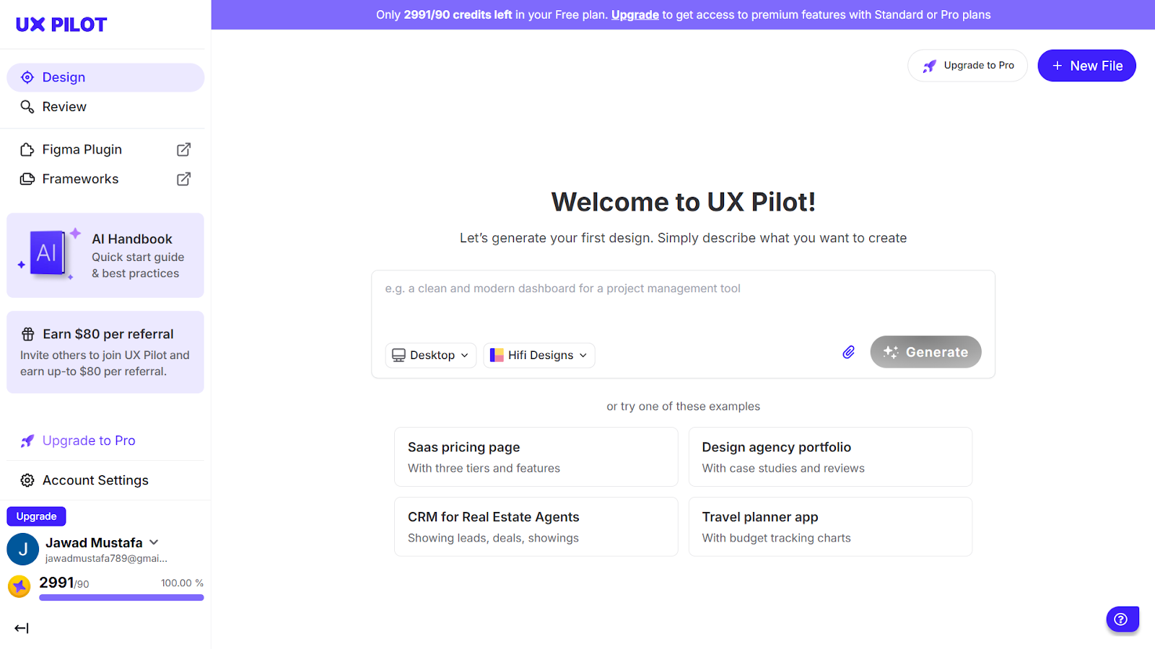Viewport: 1155px width, 649px height.
Task: Collapse the sidebar using arrow icon
Action: coord(22,628)
